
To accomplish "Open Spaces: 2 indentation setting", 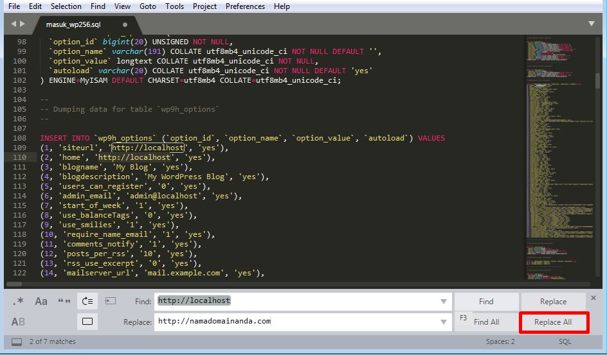I will 500,342.
